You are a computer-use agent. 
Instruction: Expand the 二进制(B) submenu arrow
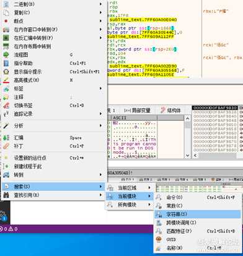(x=101, y=4)
